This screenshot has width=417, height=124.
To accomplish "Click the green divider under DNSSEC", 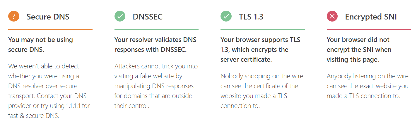I will coord(156,29).
